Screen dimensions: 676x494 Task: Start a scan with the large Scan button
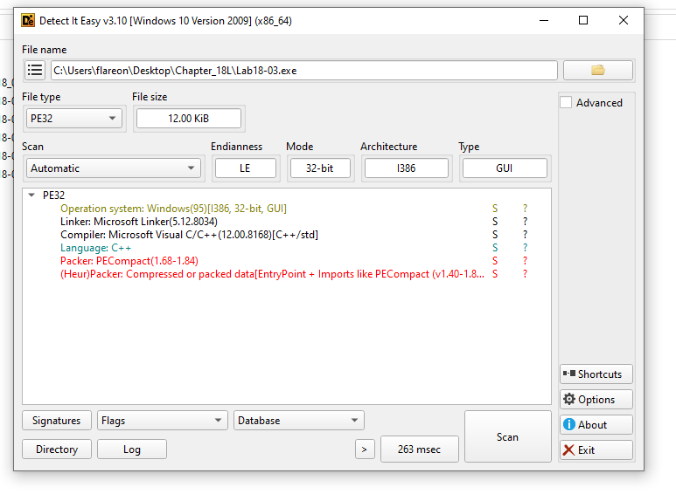tap(508, 436)
